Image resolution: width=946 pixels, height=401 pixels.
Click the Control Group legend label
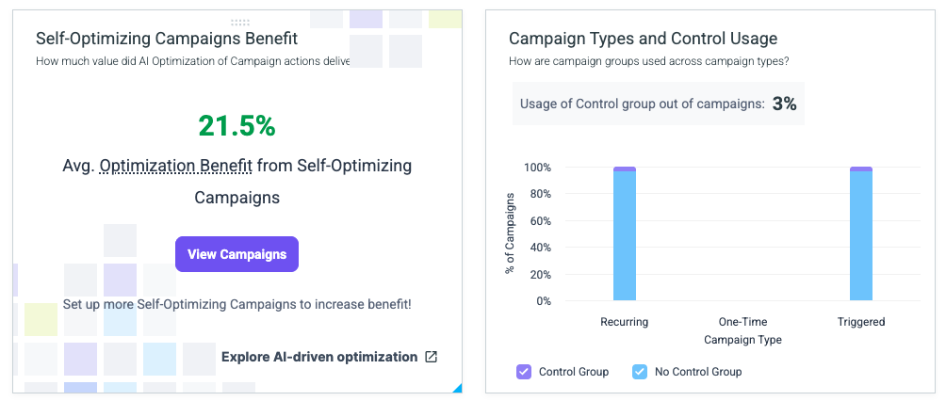pos(573,372)
